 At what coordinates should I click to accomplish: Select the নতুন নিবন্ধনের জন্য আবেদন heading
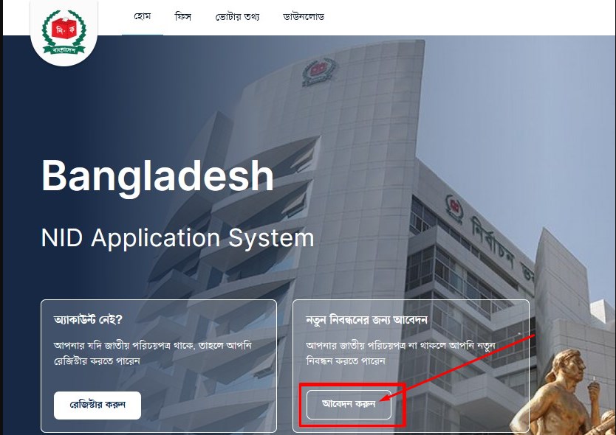(366, 320)
